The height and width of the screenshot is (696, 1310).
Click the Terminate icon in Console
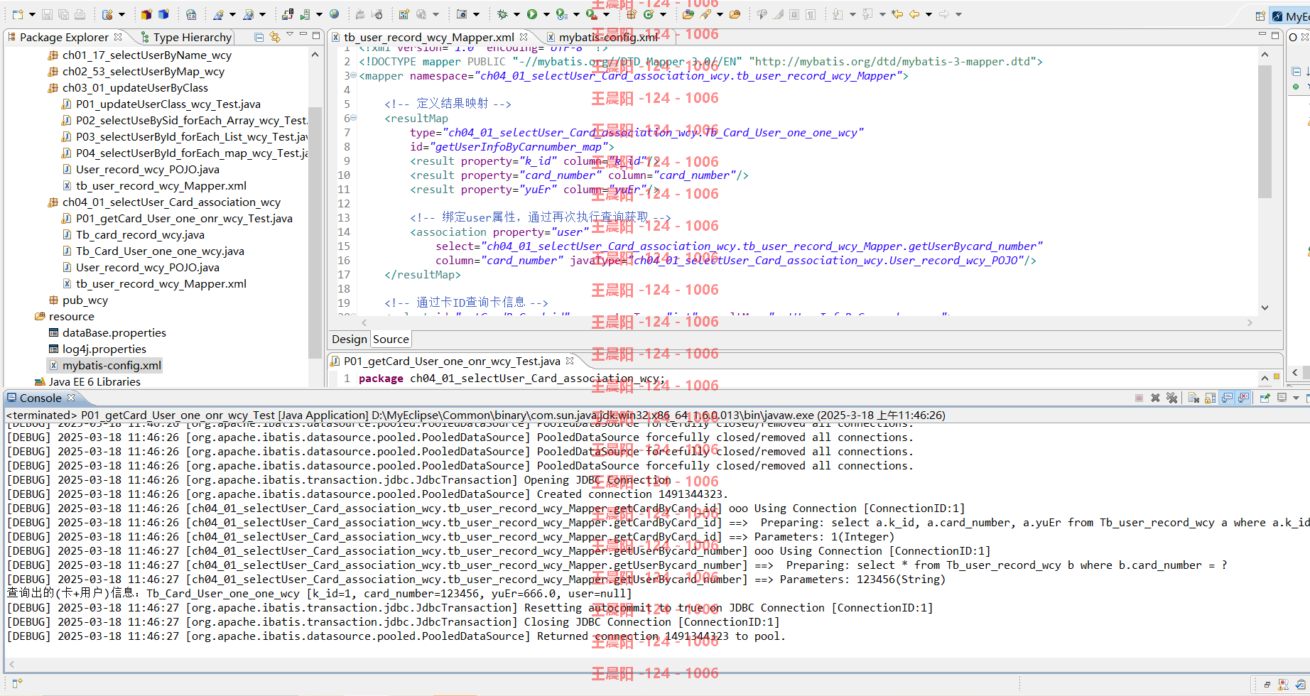click(x=1139, y=398)
